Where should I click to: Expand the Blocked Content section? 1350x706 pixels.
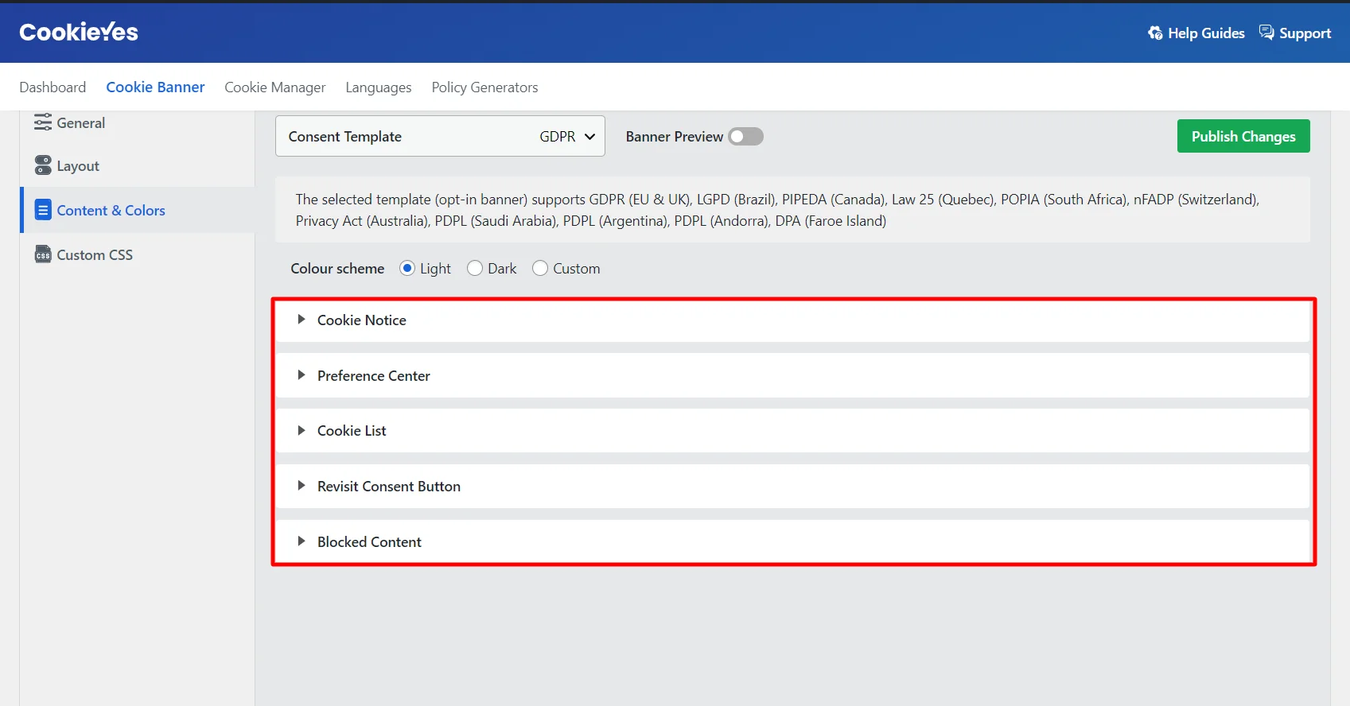pyautogui.click(x=369, y=542)
